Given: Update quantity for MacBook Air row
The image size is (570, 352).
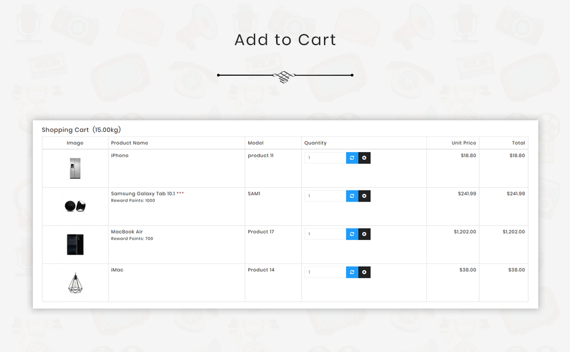Looking at the screenshot, I should [352, 234].
